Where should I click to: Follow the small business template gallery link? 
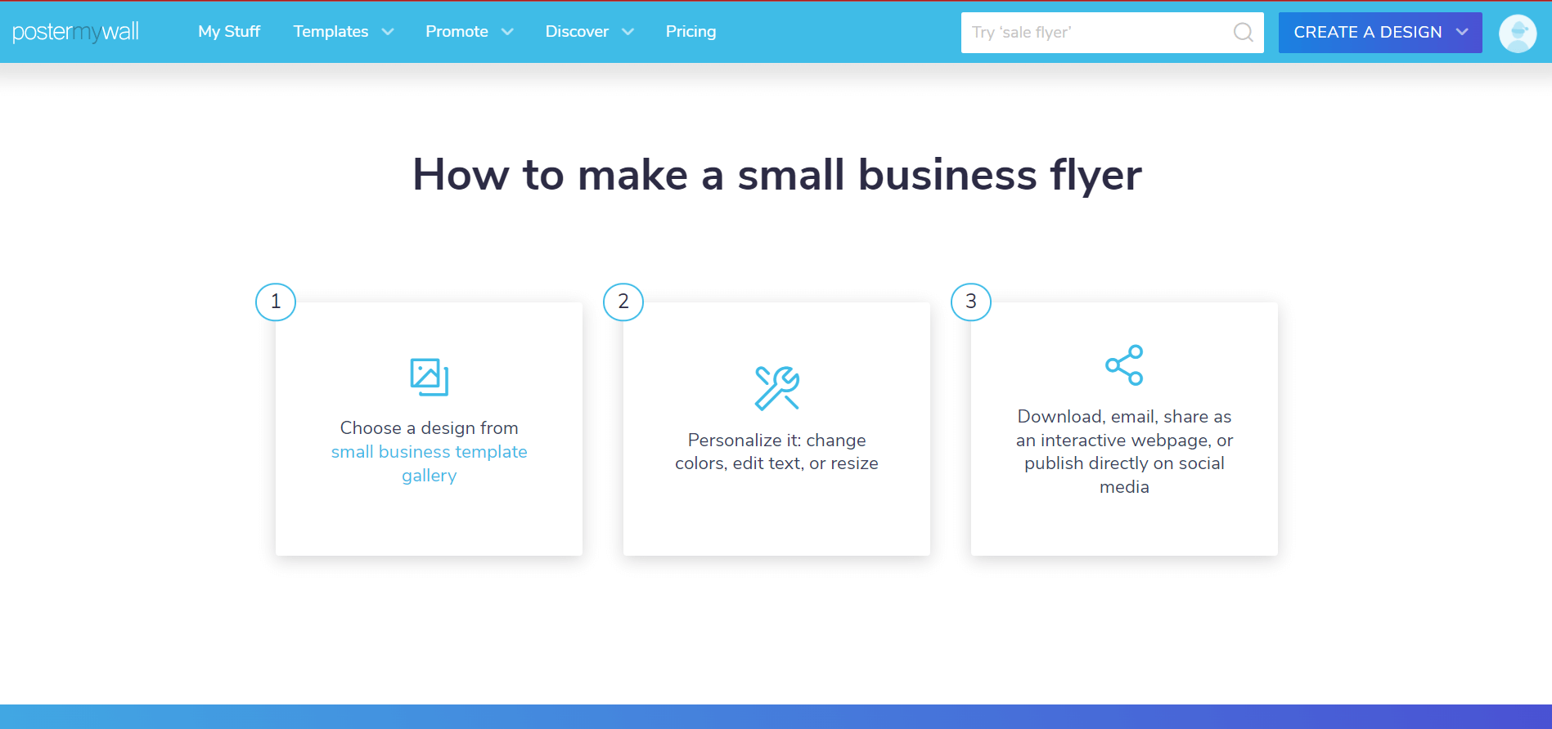pos(430,463)
